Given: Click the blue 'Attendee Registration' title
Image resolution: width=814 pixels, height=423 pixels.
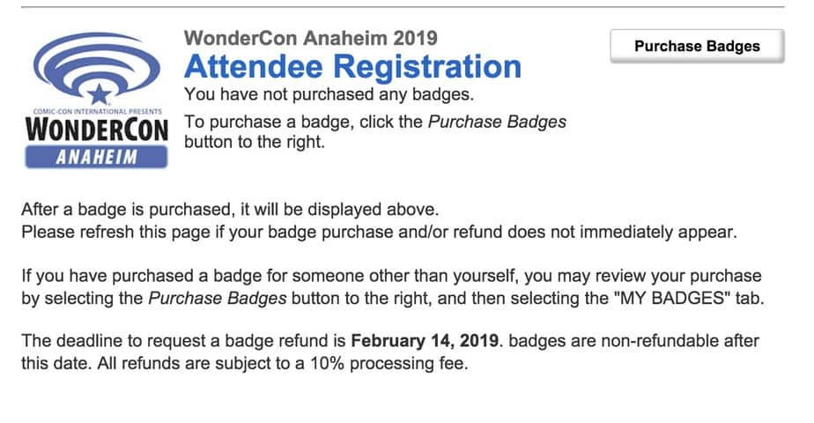Looking at the screenshot, I should [352, 67].
